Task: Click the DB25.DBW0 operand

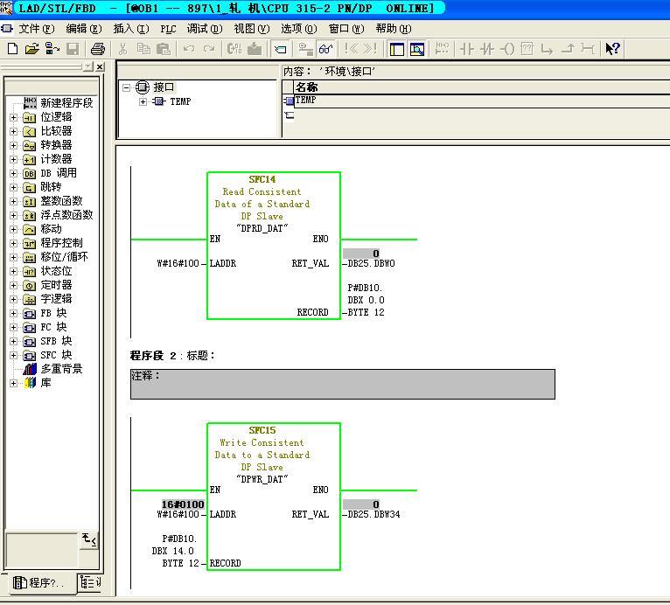Action: click(371, 263)
